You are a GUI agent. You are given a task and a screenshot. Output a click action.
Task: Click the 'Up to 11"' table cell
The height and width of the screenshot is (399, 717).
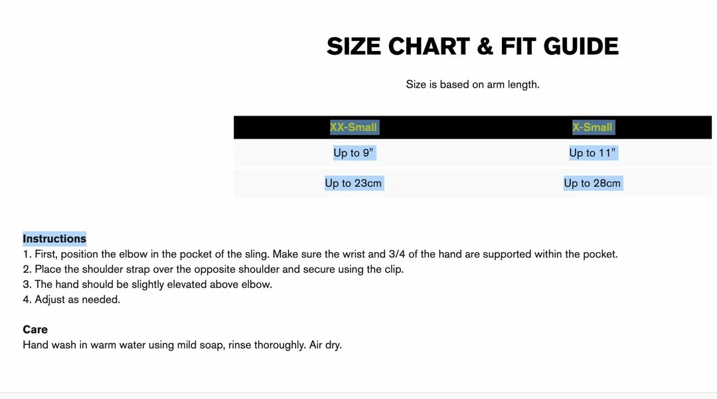coord(592,153)
